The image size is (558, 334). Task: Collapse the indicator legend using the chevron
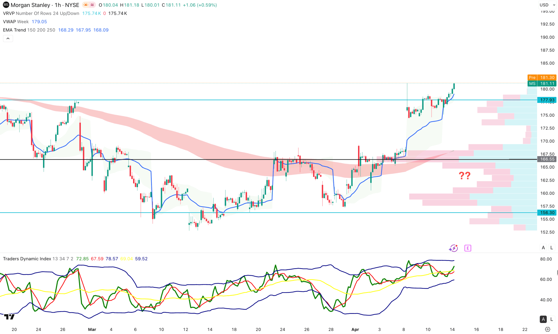click(x=8, y=38)
